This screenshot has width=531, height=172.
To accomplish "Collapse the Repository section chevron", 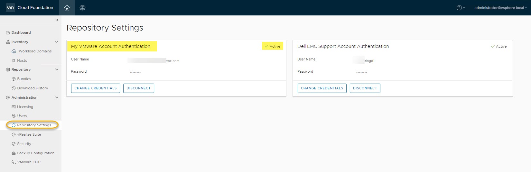I will pyautogui.click(x=57, y=69).
